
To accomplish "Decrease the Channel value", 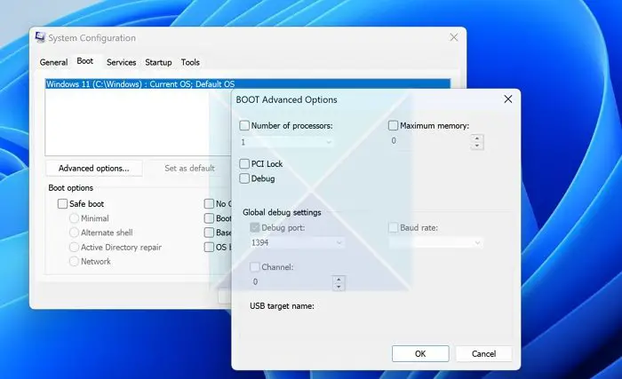I will pyautogui.click(x=339, y=287).
